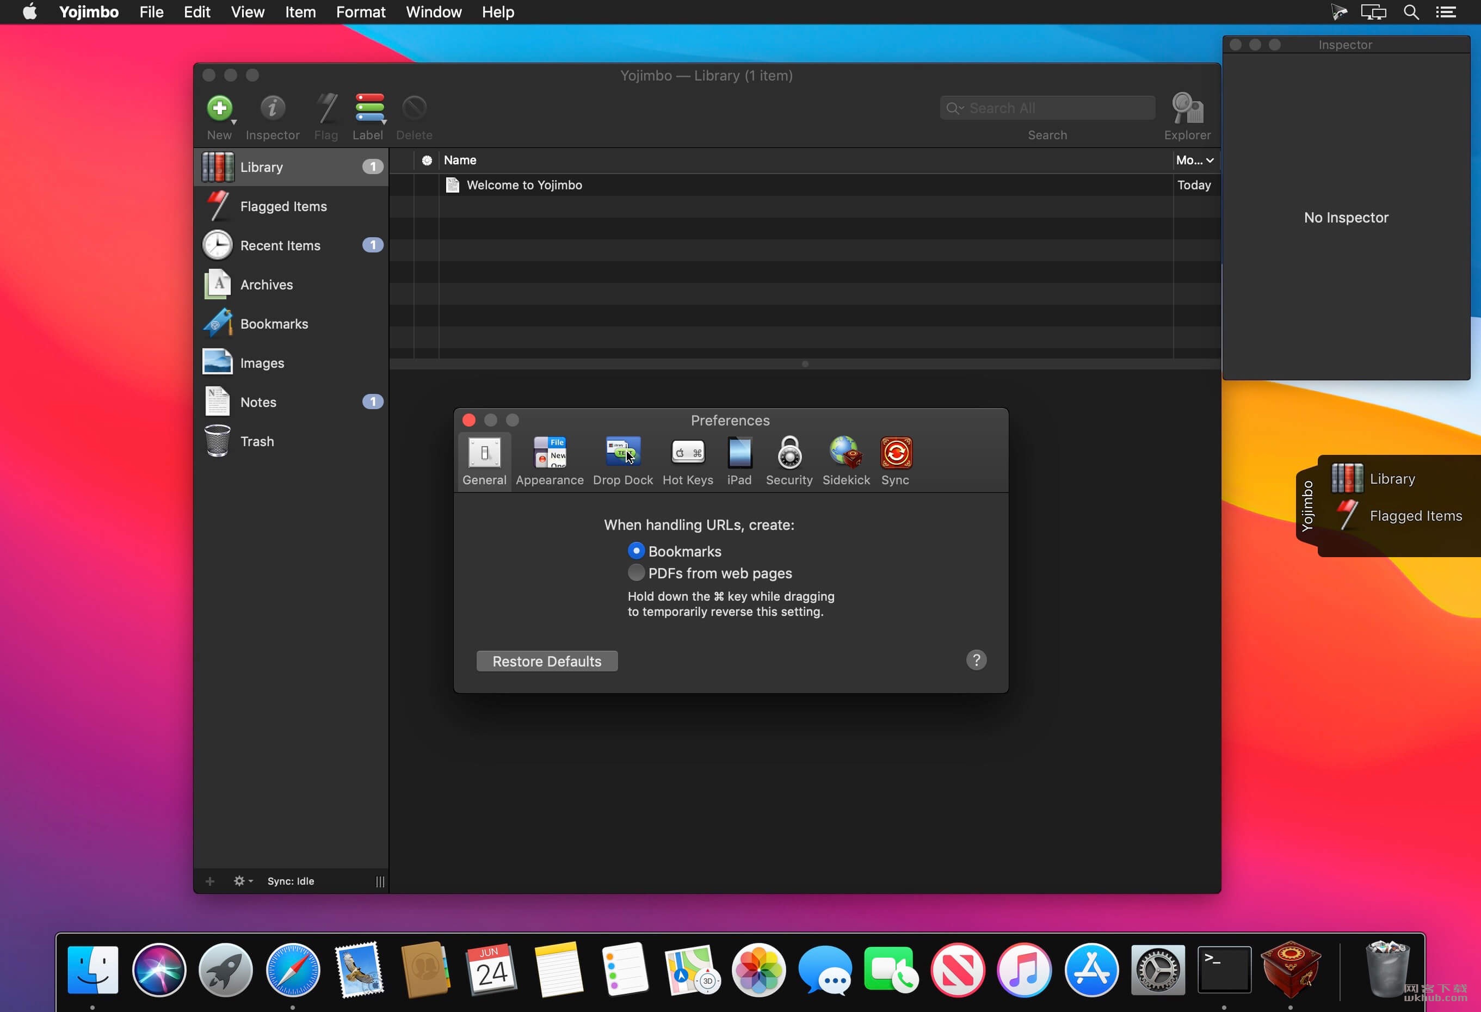Click the split pane divider dot
This screenshot has width=1481, height=1012.
[805, 364]
